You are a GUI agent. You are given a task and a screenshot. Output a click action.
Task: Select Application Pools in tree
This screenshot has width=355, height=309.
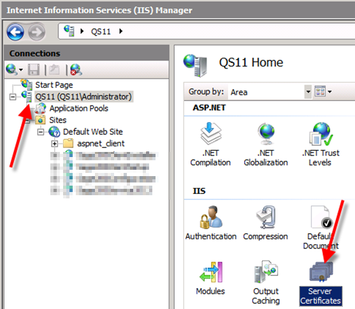(78, 109)
